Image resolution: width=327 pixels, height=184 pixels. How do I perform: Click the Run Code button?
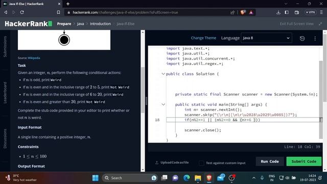pos(270,162)
